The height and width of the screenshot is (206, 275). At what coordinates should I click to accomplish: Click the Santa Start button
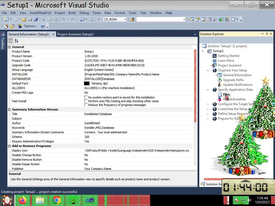[7, 200]
